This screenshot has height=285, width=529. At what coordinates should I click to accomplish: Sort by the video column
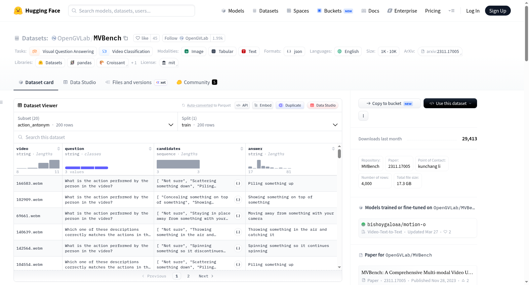click(59, 149)
